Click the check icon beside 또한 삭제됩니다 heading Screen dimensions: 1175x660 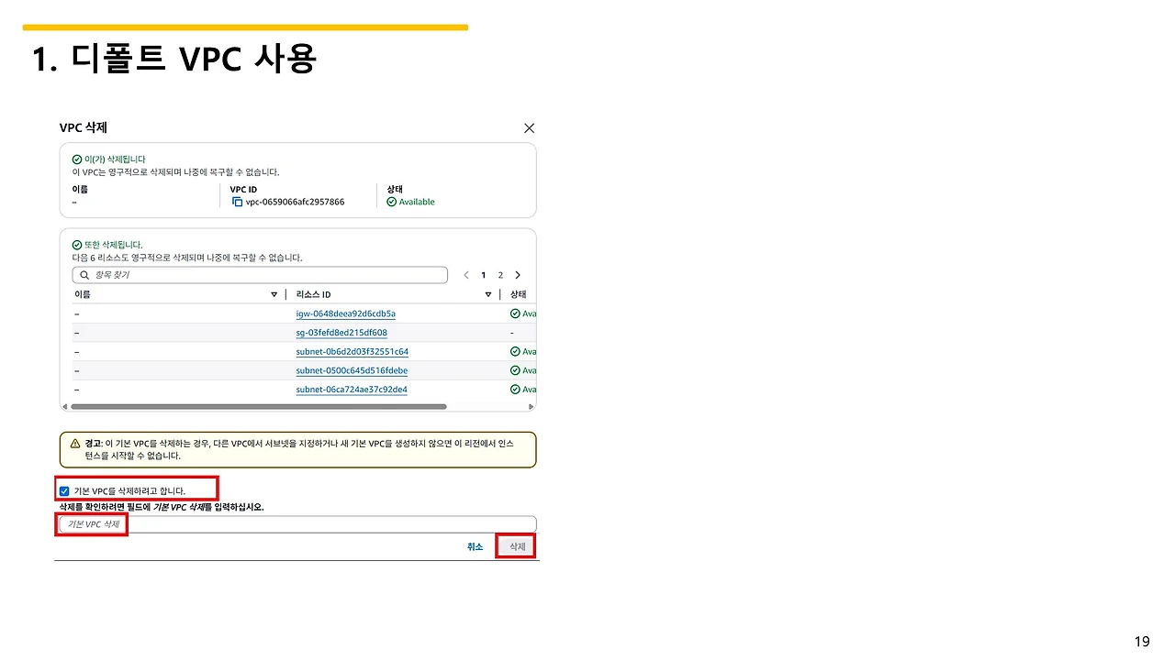pyautogui.click(x=76, y=245)
